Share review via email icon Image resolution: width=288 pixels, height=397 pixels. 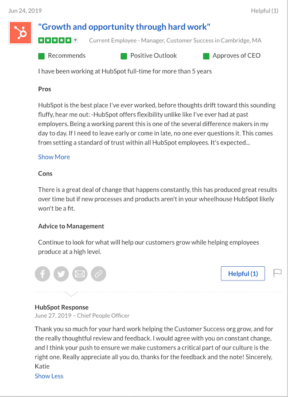[80, 274]
